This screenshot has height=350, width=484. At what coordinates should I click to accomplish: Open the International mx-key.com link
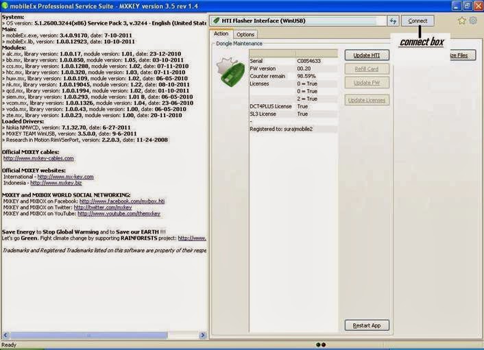click(x=65, y=177)
